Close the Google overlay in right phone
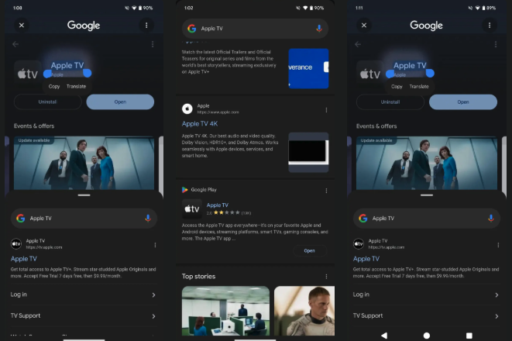This screenshot has height=341, width=512. tap(364, 25)
